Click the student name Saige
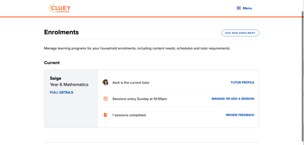 click(x=56, y=78)
